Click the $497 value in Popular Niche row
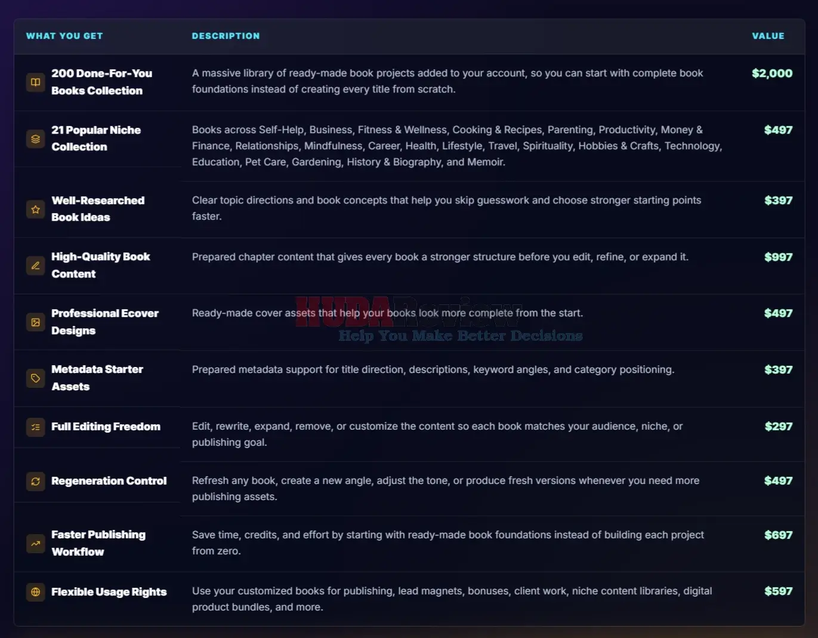The image size is (818, 638). point(778,130)
